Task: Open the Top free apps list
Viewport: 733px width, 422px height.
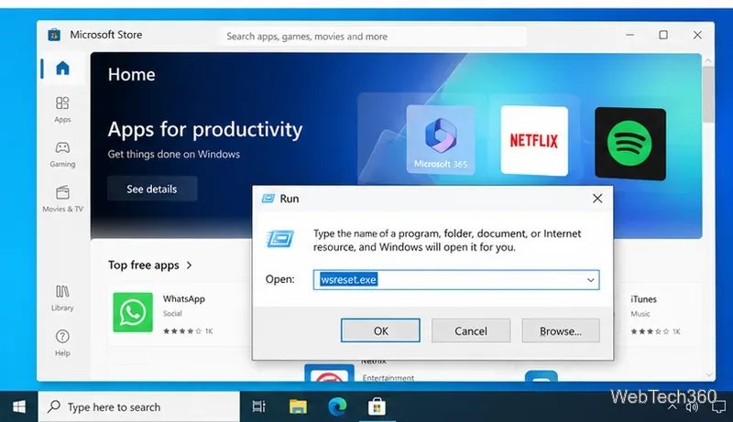Action: pos(150,265)
